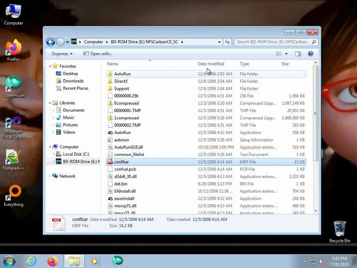Select the Support folder
Screen dimensions: 357x268
click(x=206, y=88)
